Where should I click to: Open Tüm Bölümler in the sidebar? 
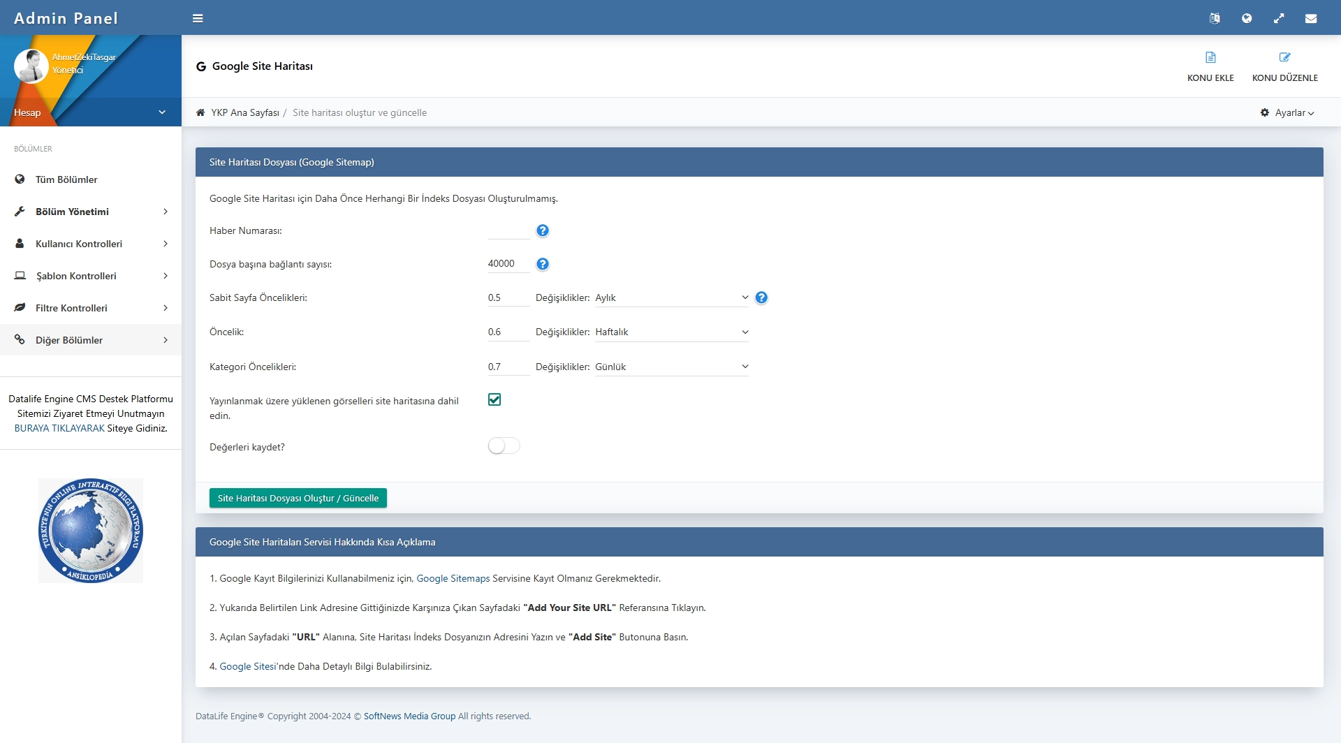coord(66,179)
